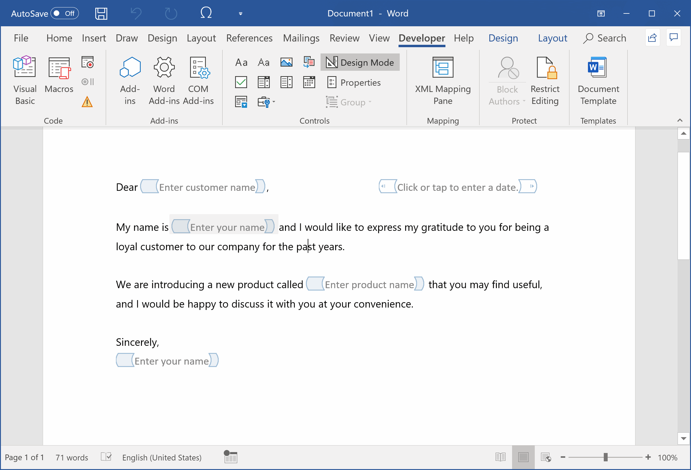Click the Help menu item
691x470 pixels.
[463, 38]
